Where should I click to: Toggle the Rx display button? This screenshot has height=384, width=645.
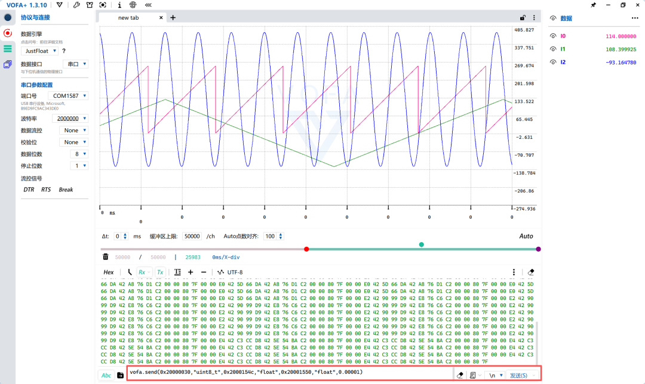143,272
